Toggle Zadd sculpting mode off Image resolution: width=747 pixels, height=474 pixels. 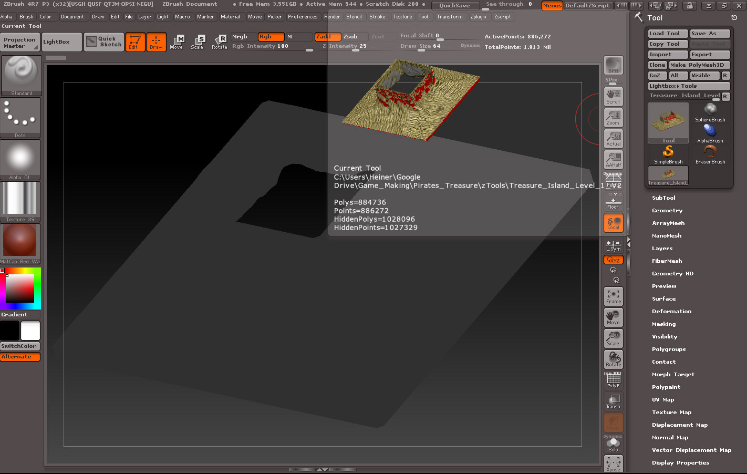coord(327,37)
